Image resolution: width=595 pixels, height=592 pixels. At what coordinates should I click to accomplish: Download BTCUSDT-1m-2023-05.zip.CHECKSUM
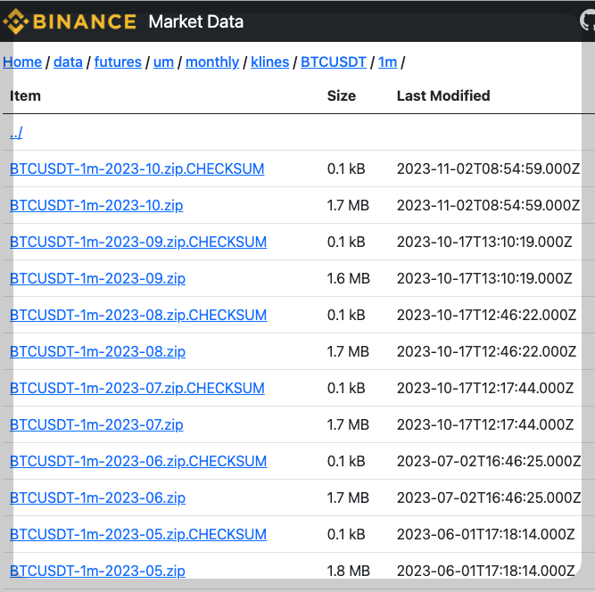pos(138,534)
